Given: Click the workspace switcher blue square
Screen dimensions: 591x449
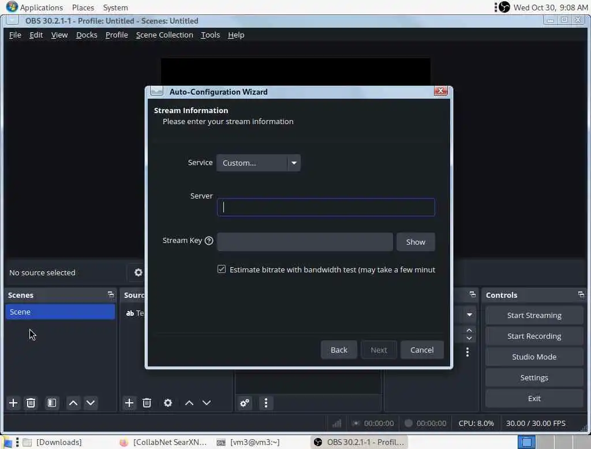Looking at the screenshot, I should tap(527, 442).
